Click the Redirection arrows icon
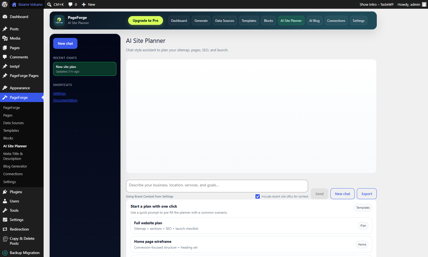This screenshot has height=257, width=428. (5, 229)
